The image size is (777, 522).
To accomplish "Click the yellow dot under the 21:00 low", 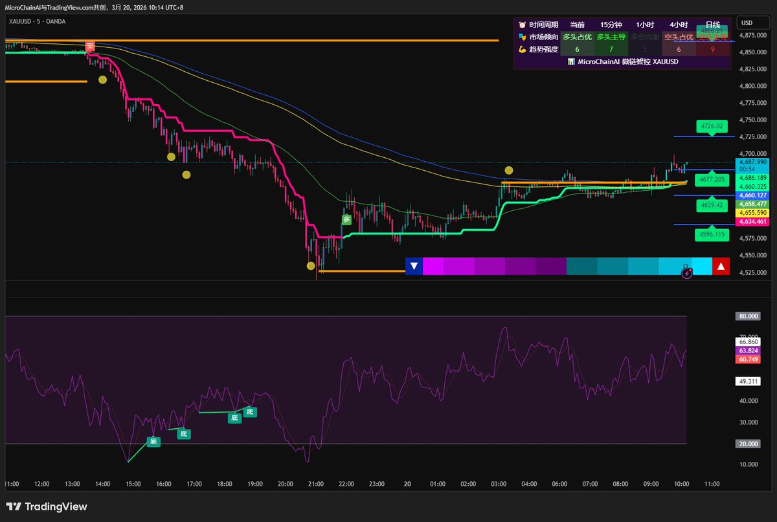I will click(x=311, y=266).
